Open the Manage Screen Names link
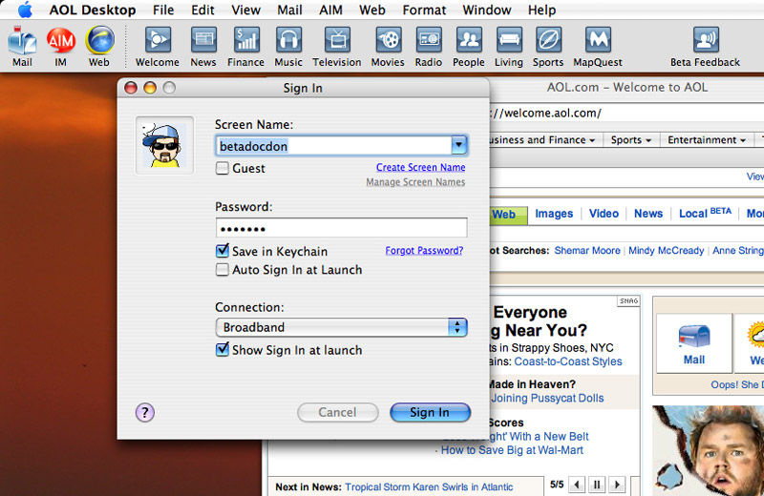 tap(415, 182)
